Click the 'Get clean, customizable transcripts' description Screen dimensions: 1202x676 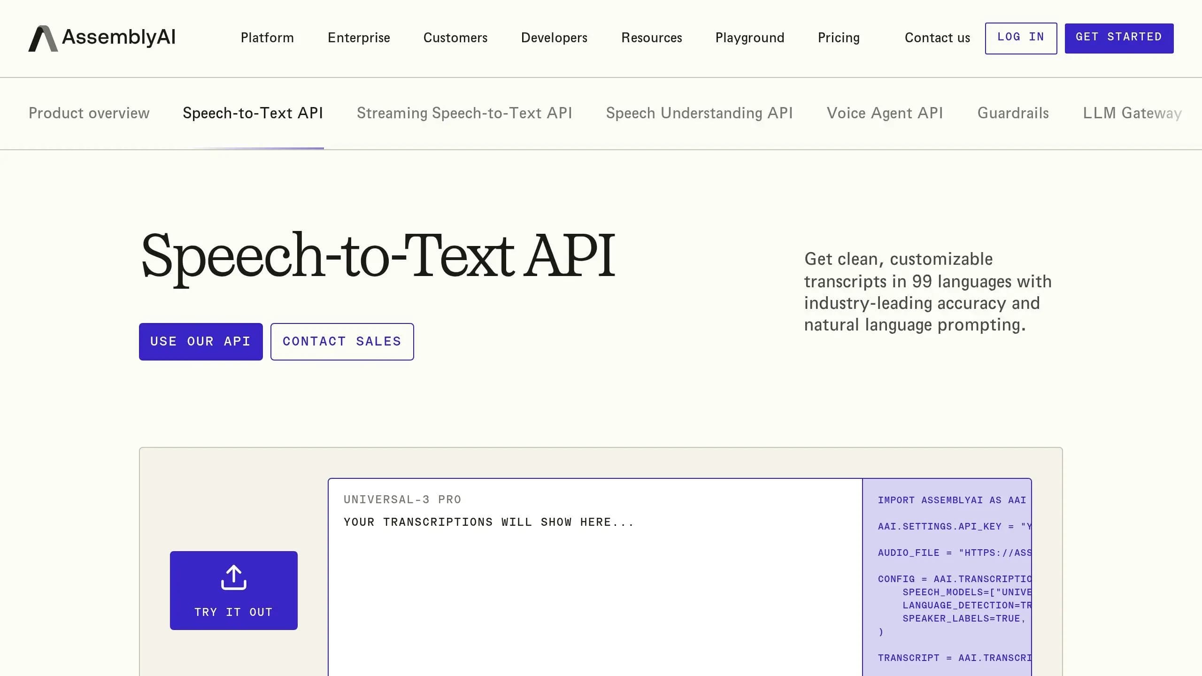pos(928,292)
